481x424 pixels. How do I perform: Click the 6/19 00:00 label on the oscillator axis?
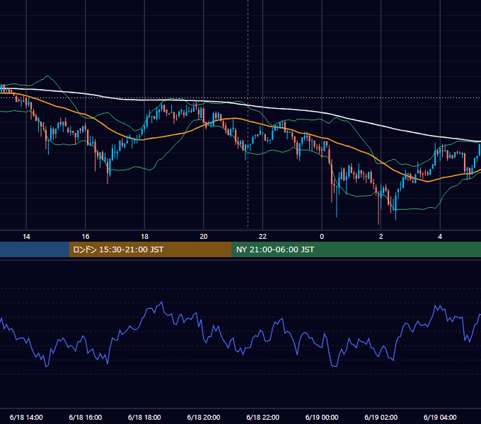pyautogui.click(x=322, y=417)
